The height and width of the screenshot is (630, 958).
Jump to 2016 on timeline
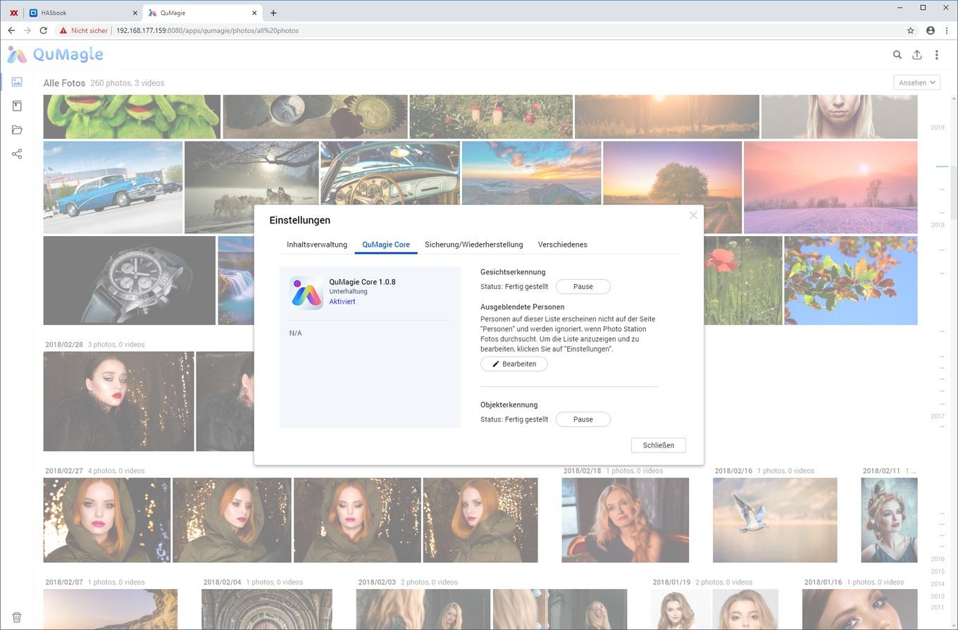point(937,559)
